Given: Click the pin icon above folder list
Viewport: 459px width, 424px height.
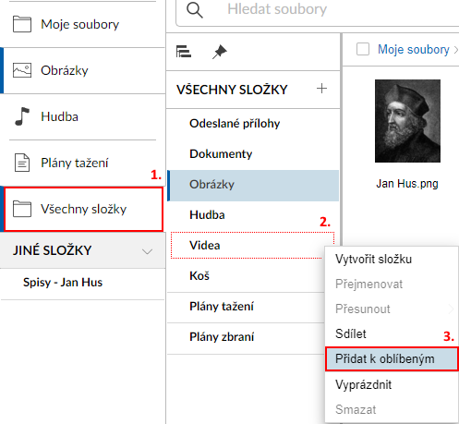Looking at the screenshot, I should (x=220, y=52).
